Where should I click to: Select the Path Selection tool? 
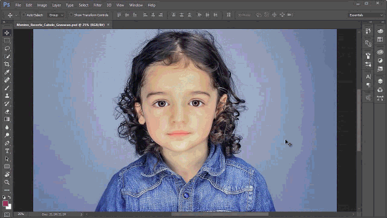click(7, 159)
